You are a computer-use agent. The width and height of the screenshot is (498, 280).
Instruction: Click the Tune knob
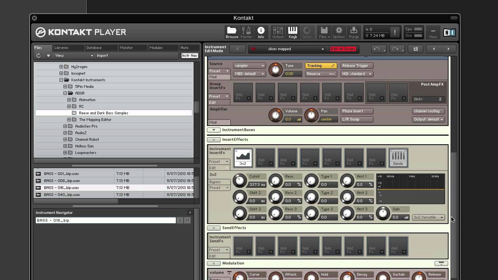(x=275, y=70)
